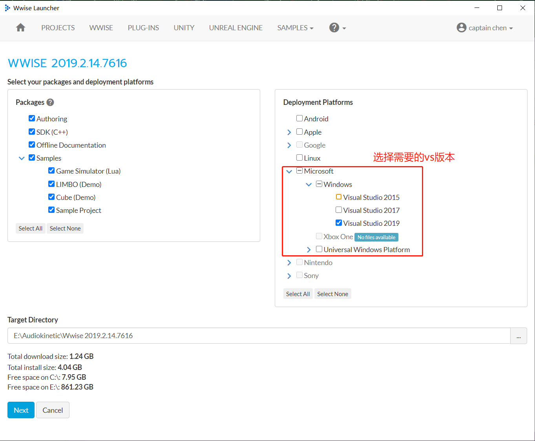Uncheck the Authoring package
Viewport: 535px width, 441px height.
pos(32,118)
